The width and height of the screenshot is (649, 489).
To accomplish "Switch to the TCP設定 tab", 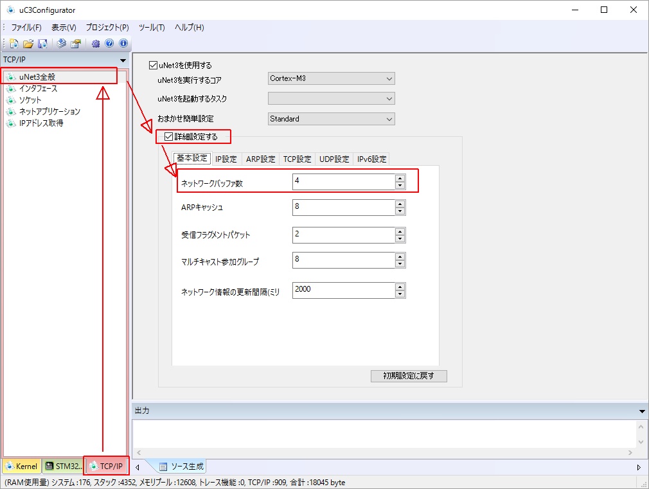I will pos(297,159).
